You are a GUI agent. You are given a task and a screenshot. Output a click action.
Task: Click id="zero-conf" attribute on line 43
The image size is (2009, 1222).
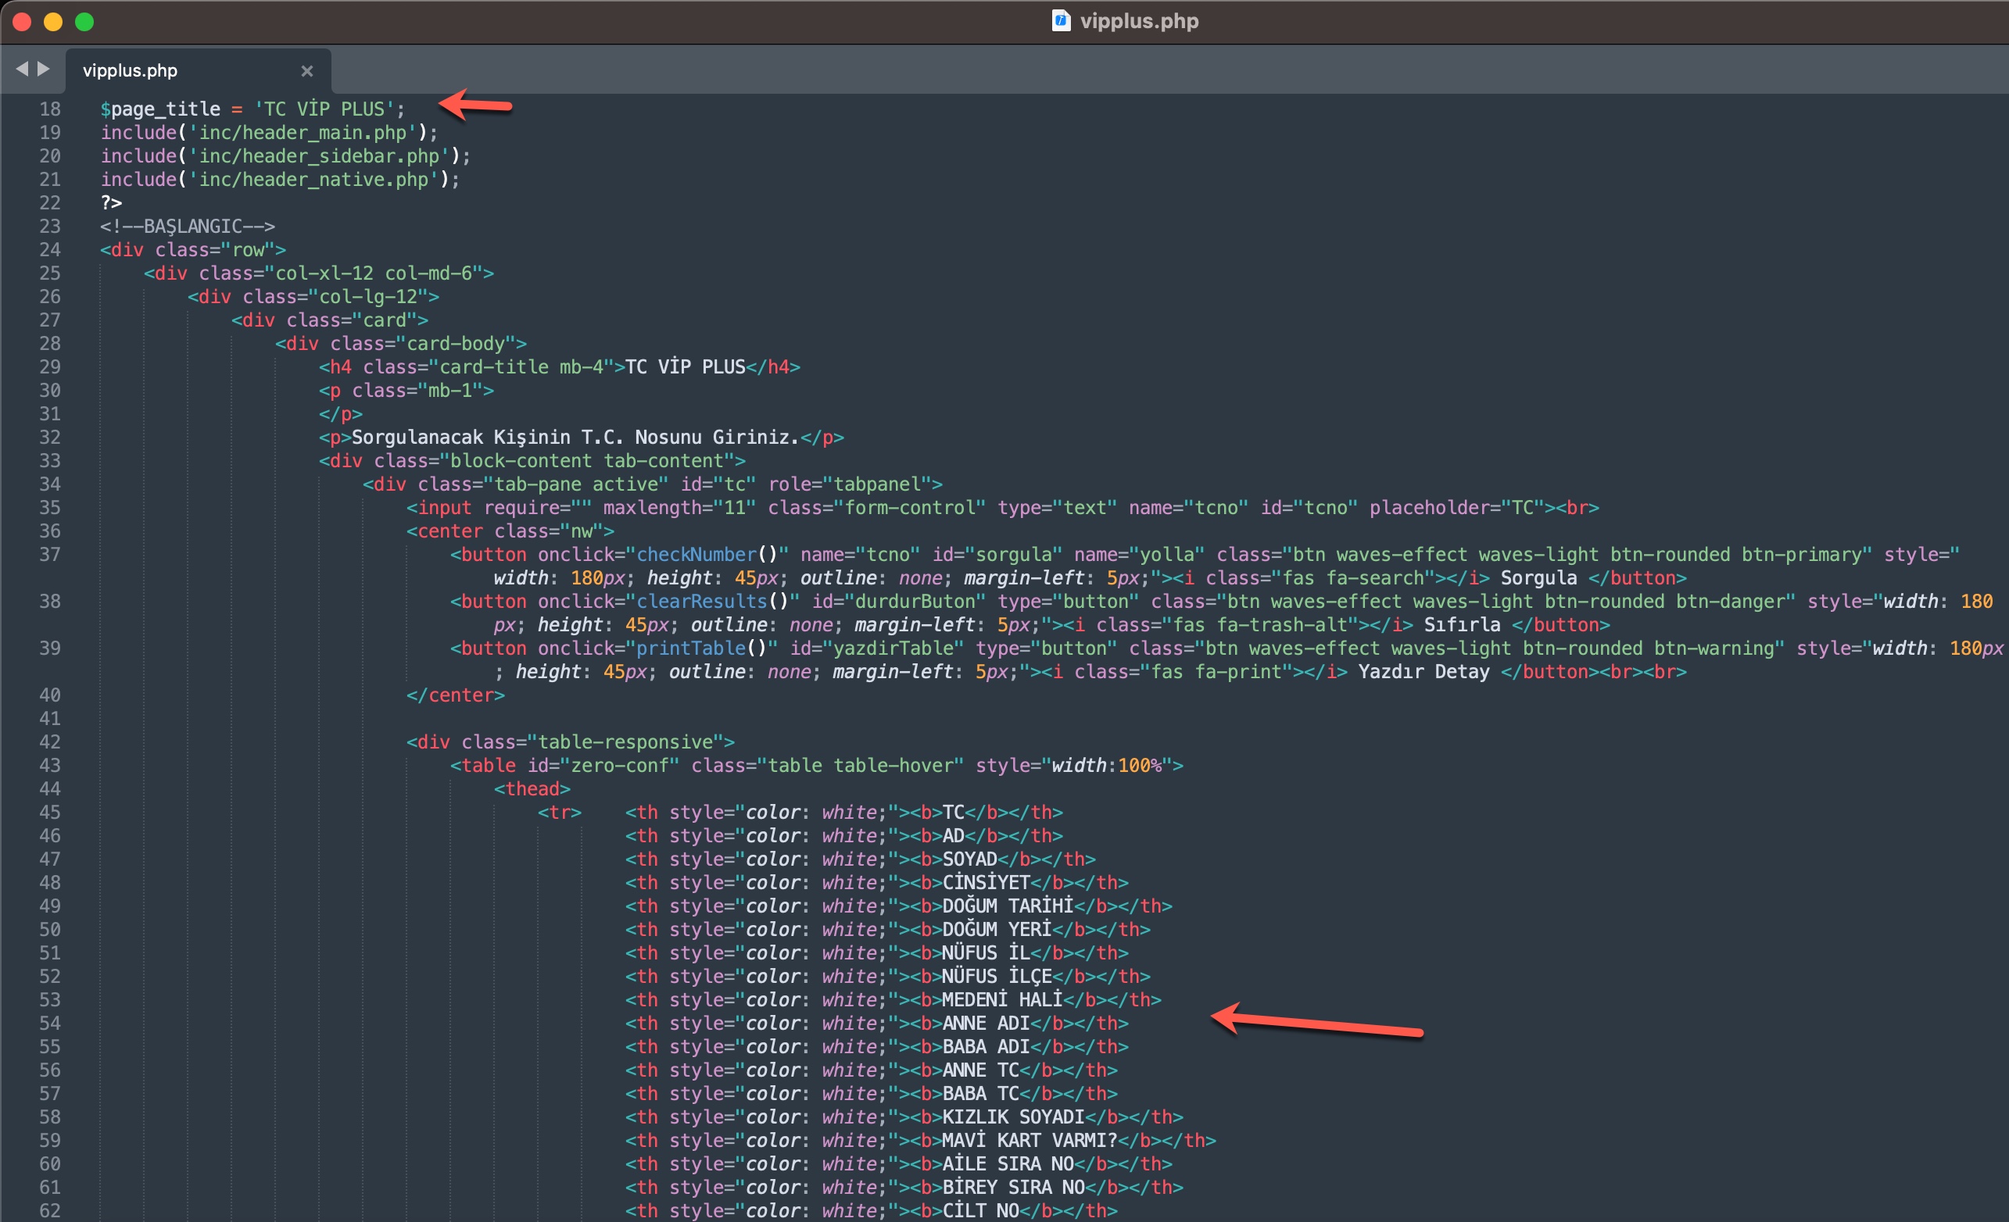coord(603,766)
